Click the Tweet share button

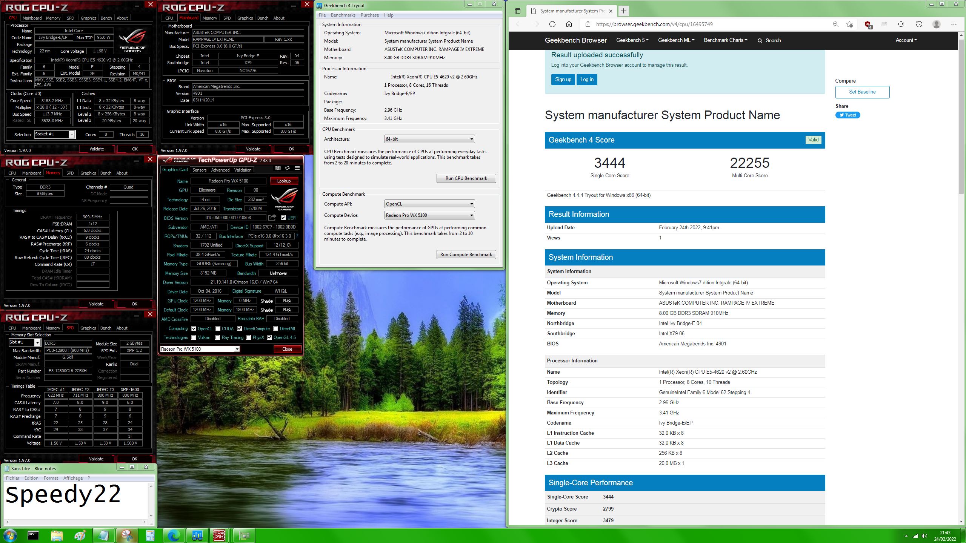click(x=848, y=115)
